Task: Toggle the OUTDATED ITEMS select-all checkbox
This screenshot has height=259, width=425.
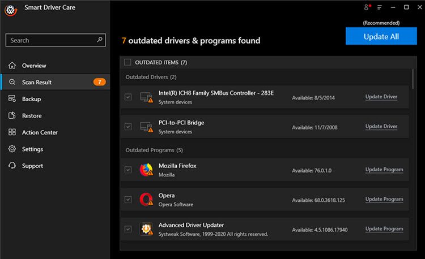Action: (127, 62)
